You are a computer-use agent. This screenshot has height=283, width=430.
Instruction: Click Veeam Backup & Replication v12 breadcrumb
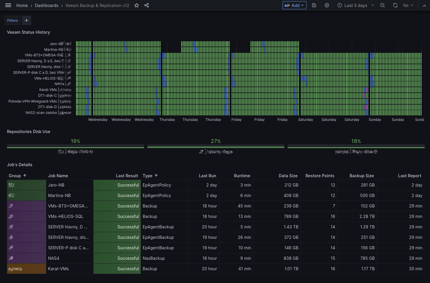click(97, 5)
